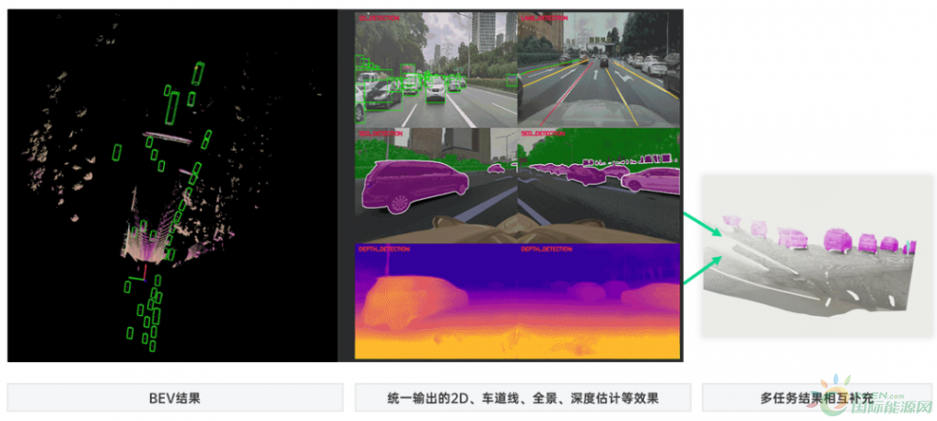Select the left depth estimation heatmap
937x421 pixels.
(x=436, y=300)
